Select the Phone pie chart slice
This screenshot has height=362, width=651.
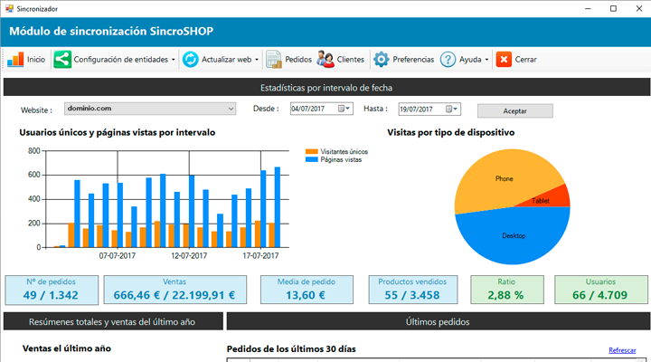pos(504,178)
